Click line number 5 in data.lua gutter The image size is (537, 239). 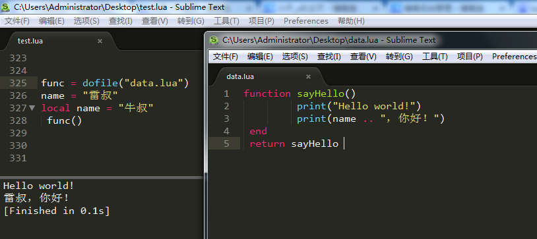pos(226,144)
